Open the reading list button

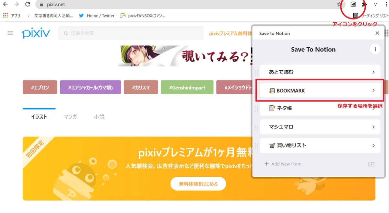(371, 16)
